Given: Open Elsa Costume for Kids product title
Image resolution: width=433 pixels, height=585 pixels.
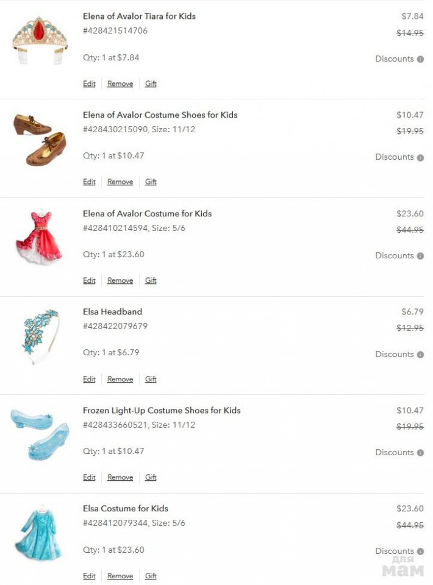Looking at the screenshot, I should (125, 509).
